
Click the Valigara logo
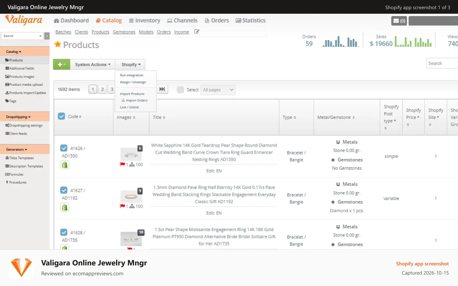click(x=24, y=20)
